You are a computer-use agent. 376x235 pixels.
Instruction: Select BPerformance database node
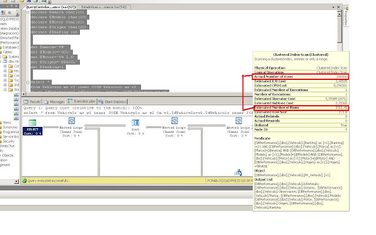tap(9, 43)
